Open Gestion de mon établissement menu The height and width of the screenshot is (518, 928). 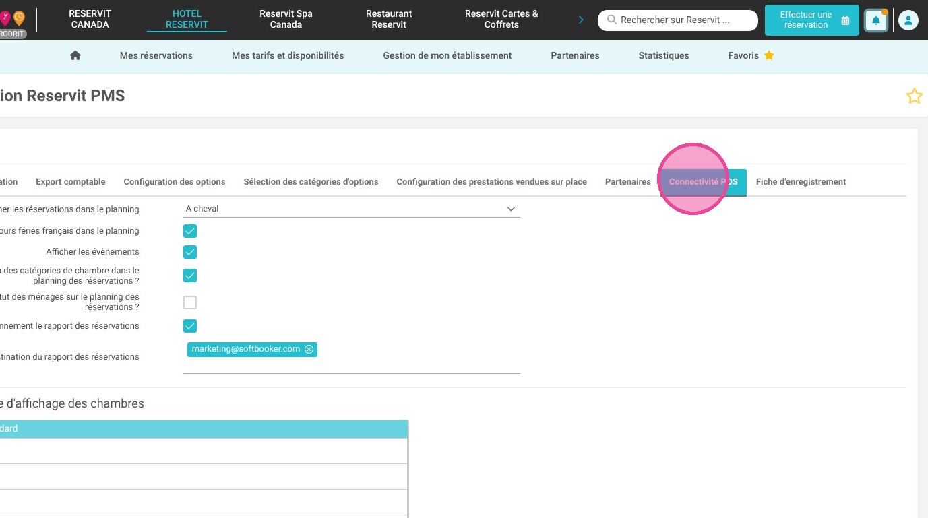447,55
